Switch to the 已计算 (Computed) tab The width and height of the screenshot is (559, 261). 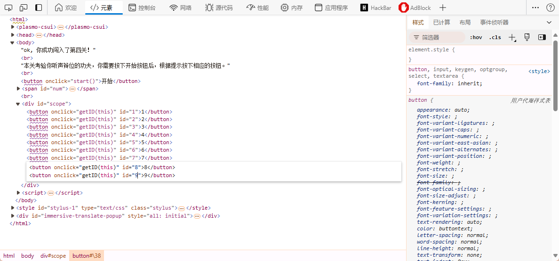click(x=441, y=23)
